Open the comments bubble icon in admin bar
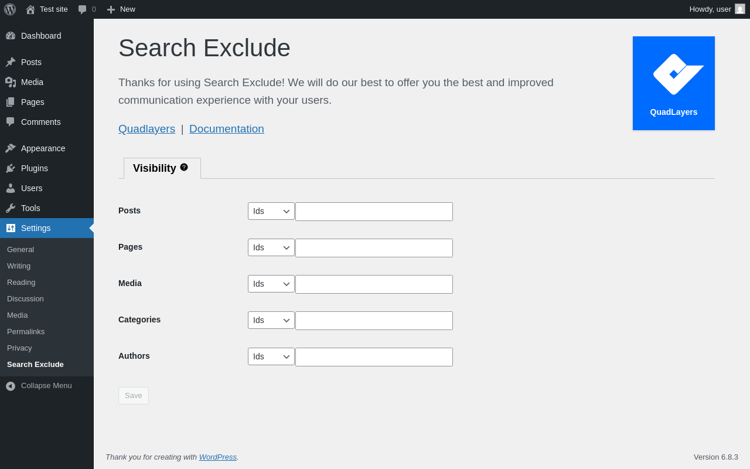 [x=83, y=9]
